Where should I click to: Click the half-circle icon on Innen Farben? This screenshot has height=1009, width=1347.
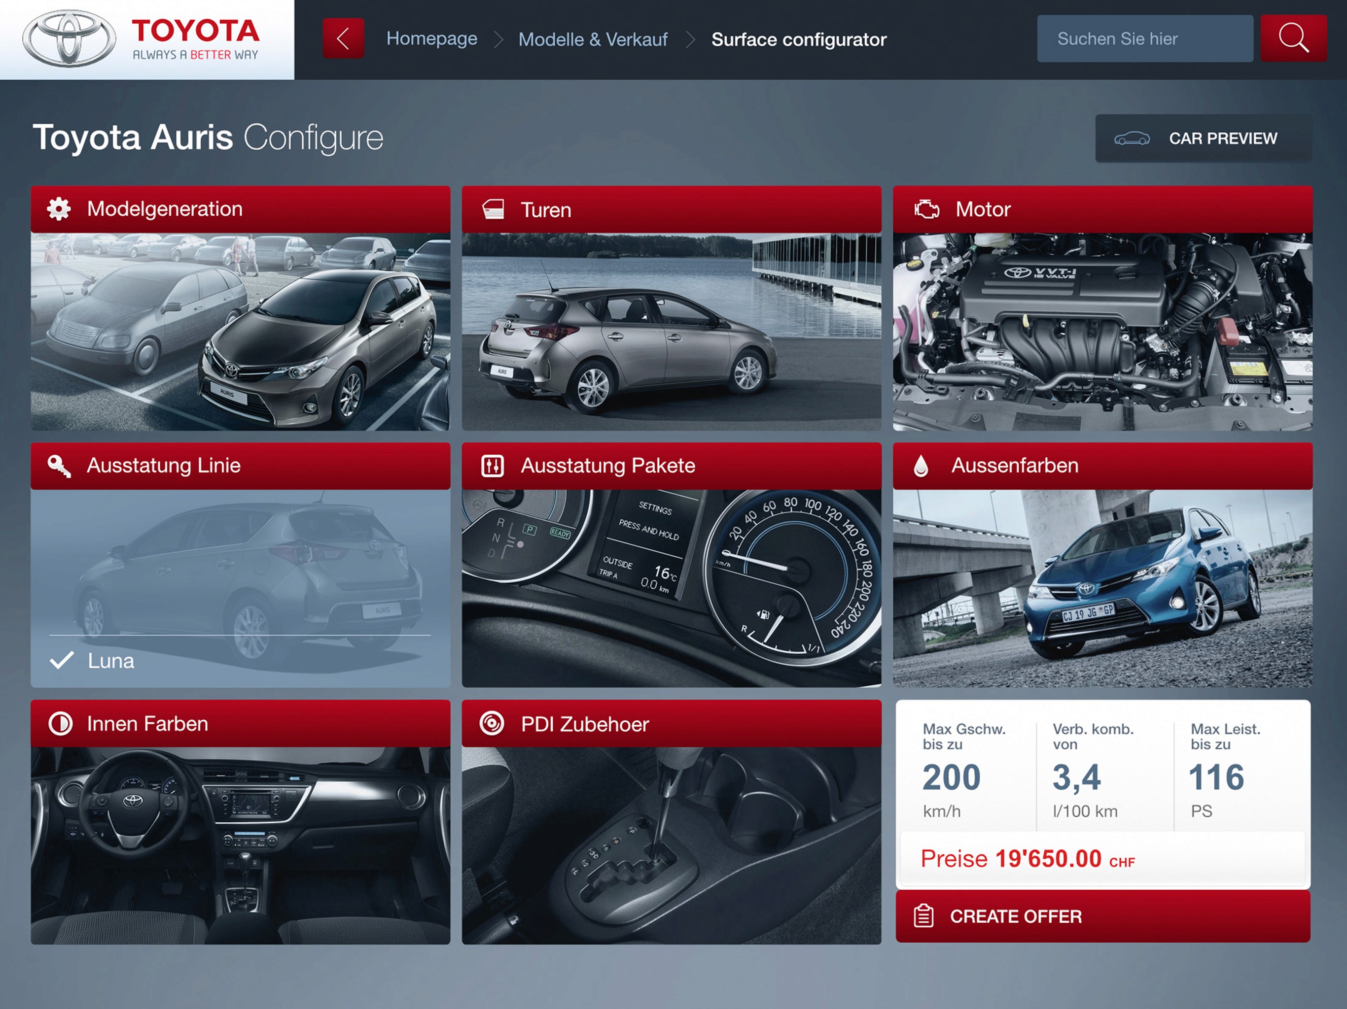pyautogui.click(x=60, y=724)
